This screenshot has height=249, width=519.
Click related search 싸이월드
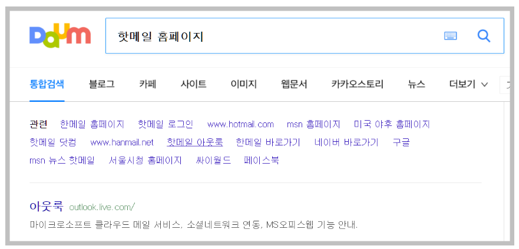[x=213, y=161]
